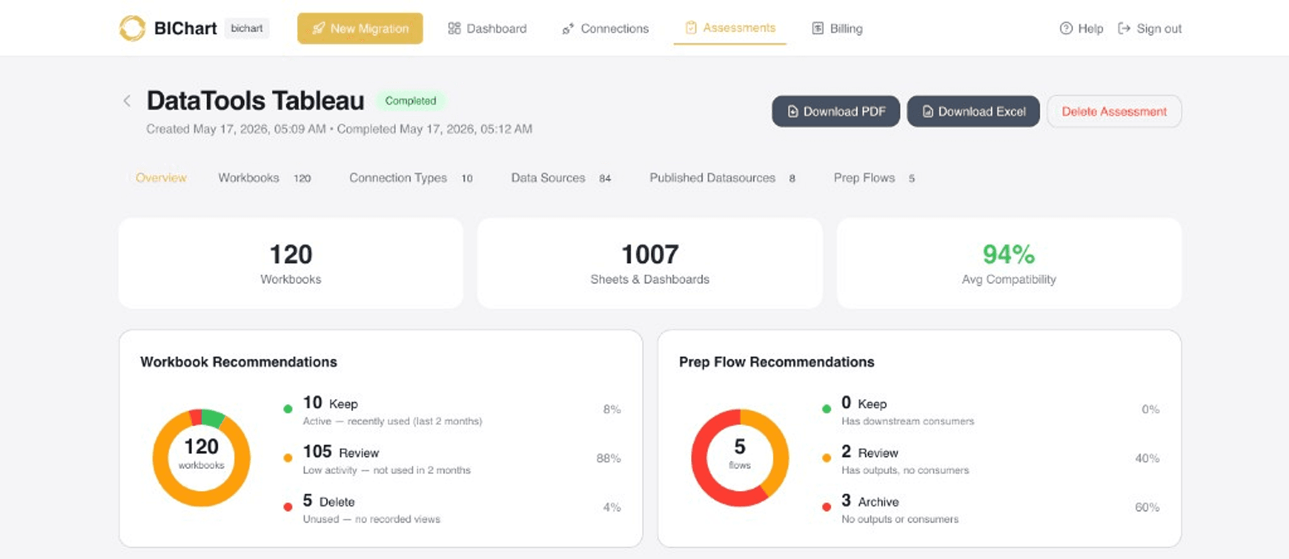Open the Data Sources tab
The width and height of the screenshot is (1289, 559).
[561, 178]
